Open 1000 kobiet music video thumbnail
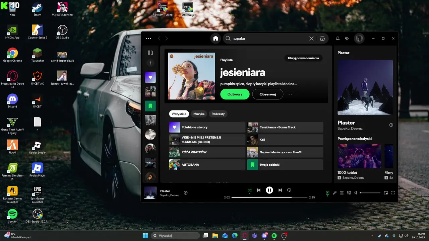 359,156
